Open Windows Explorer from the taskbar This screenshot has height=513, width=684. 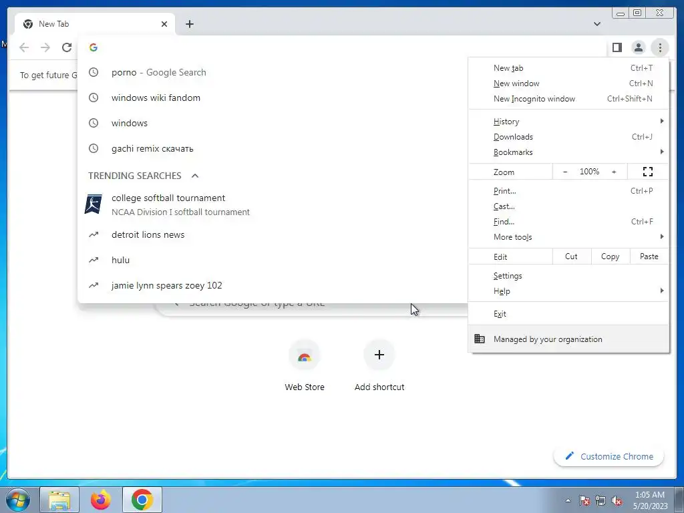[x=59, y=500]
